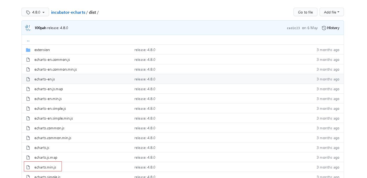Click file icon beside echarts.js

pos(28,148)
